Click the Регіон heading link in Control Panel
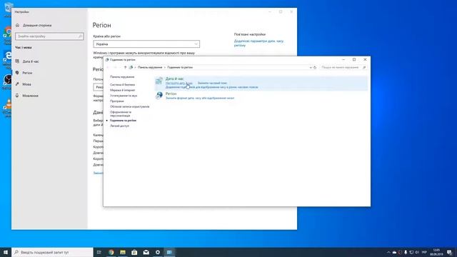The height and width of the screenshot is (257, 457). tap(171, 94)
